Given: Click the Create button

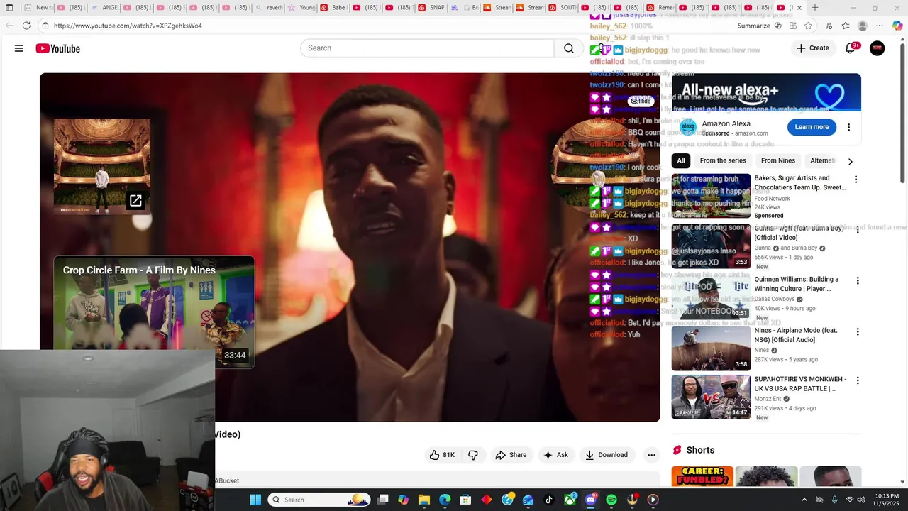Looking at the screenshot, I should click(x=813, y=48).
